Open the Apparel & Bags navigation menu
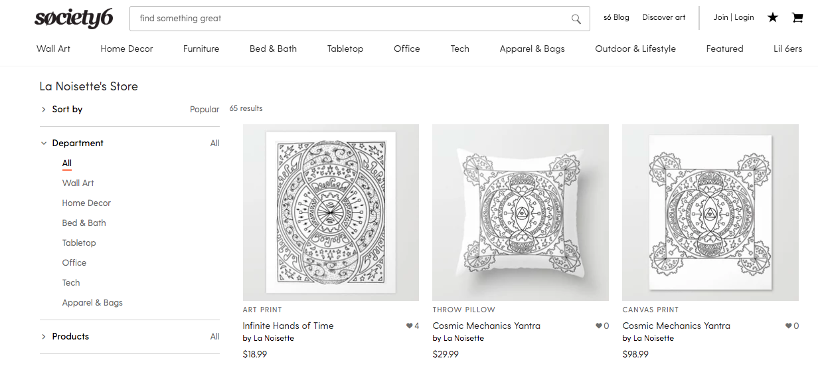Image resolution: width=818 pixels, height=384 pixels. (x=532, y=48)
